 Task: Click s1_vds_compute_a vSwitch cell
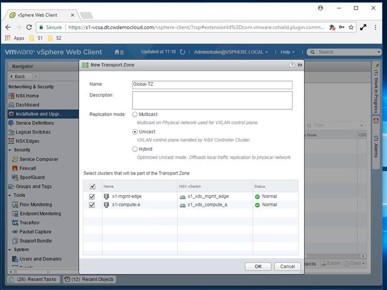215,205
